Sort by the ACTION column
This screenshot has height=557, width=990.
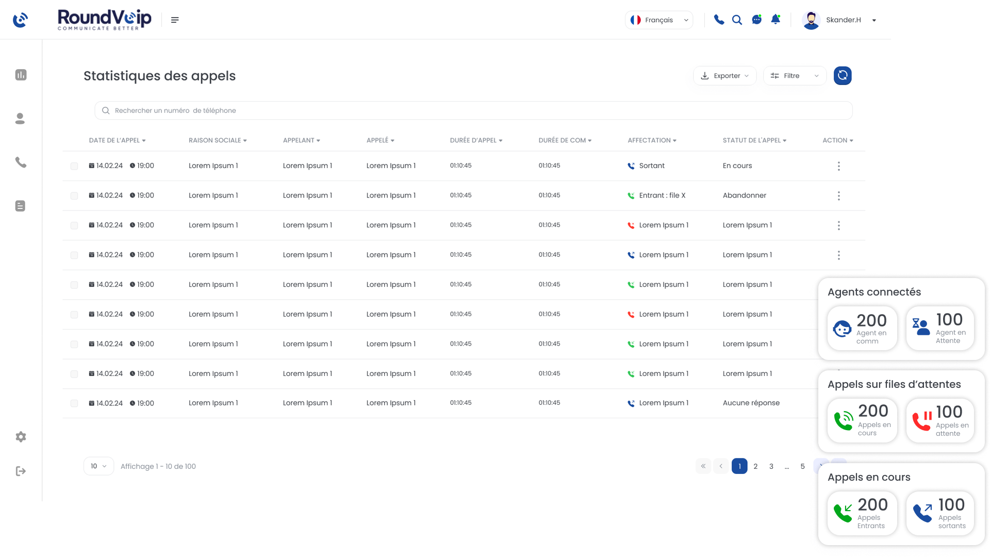(838, 140)
